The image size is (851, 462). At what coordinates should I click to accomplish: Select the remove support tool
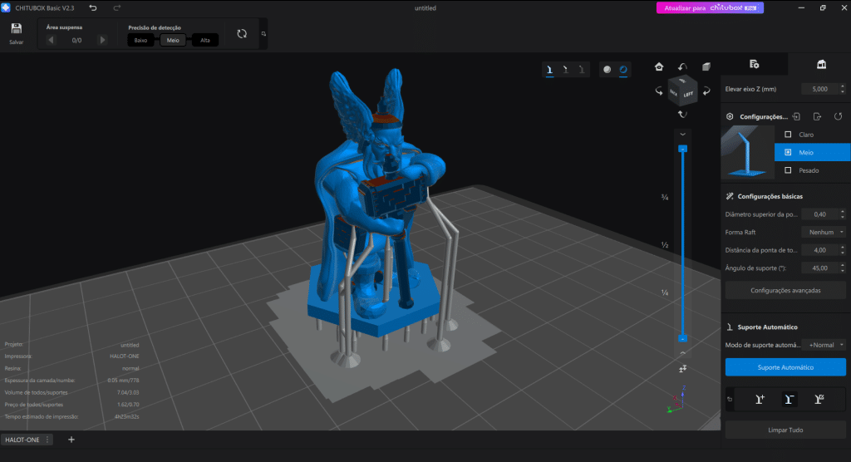point(790,400)
